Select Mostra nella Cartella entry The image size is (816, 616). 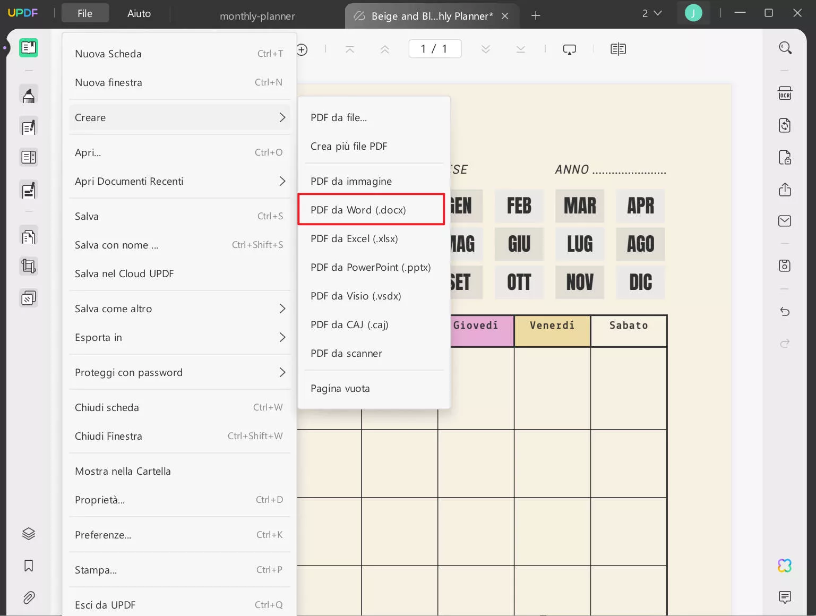179,471
